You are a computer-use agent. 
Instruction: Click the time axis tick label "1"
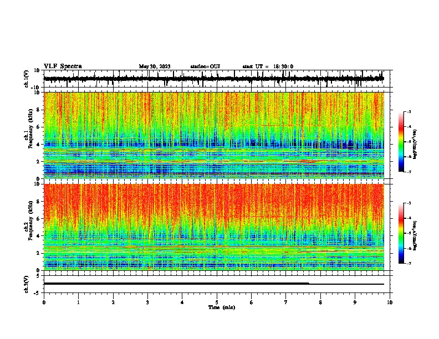point(78,302)
